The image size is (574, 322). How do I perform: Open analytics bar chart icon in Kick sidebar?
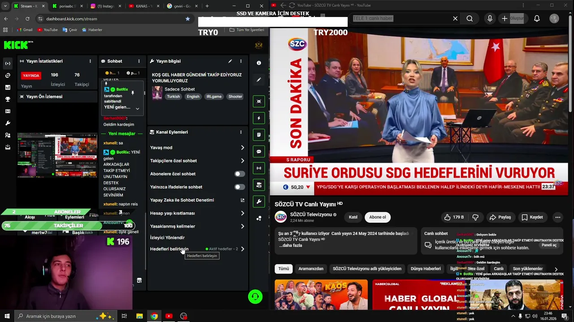click(x=8, y=87)
